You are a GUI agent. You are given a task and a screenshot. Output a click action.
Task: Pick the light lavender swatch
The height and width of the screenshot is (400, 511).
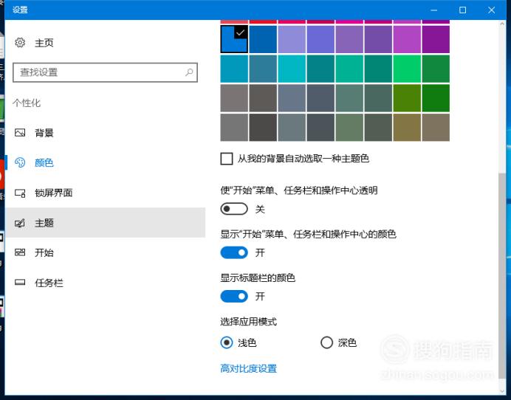[x=292, y=39]
